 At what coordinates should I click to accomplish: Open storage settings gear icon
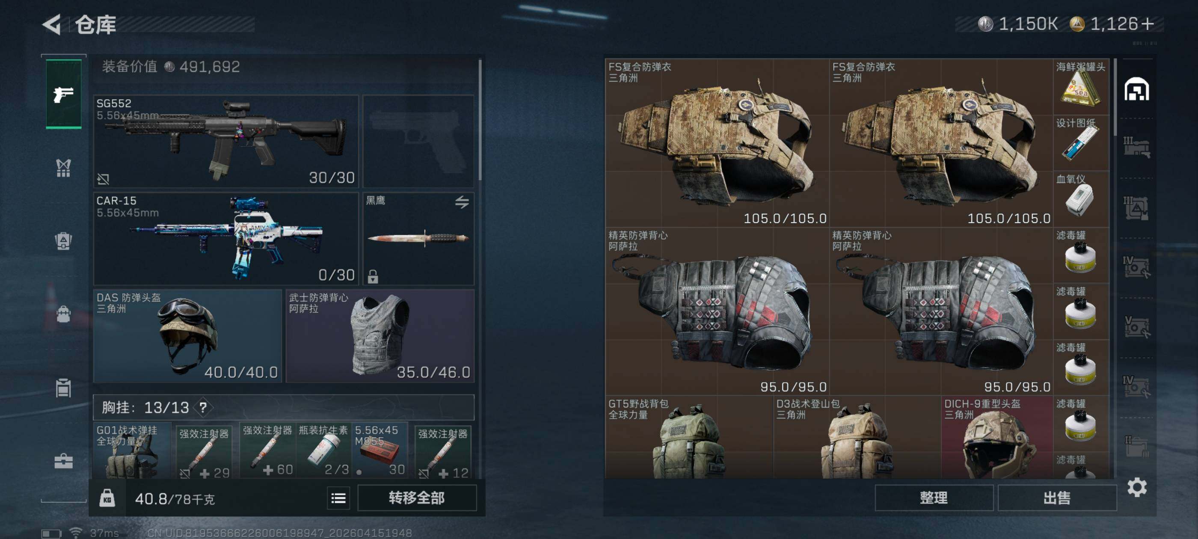pos(1137,487)
